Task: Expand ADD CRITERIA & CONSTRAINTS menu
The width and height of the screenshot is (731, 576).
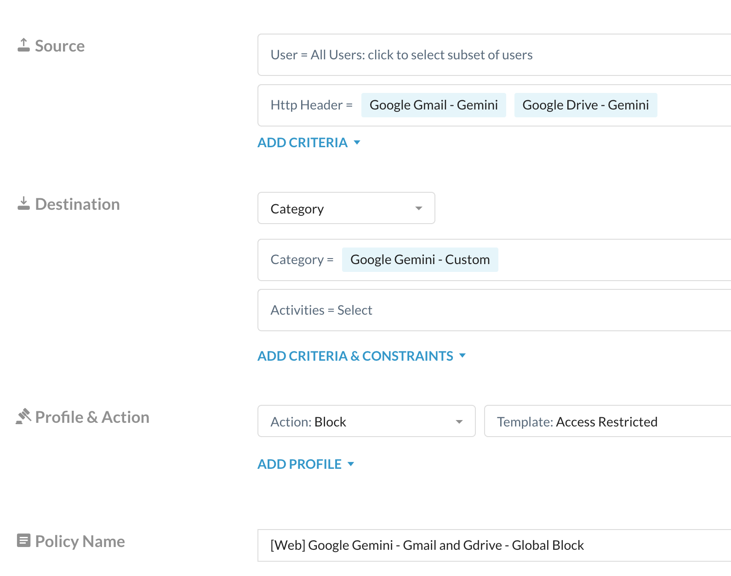Action: (362, 356)
